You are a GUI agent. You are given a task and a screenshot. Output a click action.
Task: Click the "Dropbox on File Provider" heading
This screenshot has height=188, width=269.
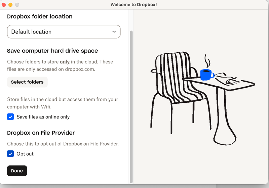coord(41,133)
